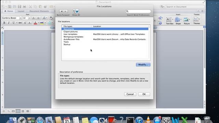Toggle Superscript formatting

pyautogui.click(x=25, y=23)
